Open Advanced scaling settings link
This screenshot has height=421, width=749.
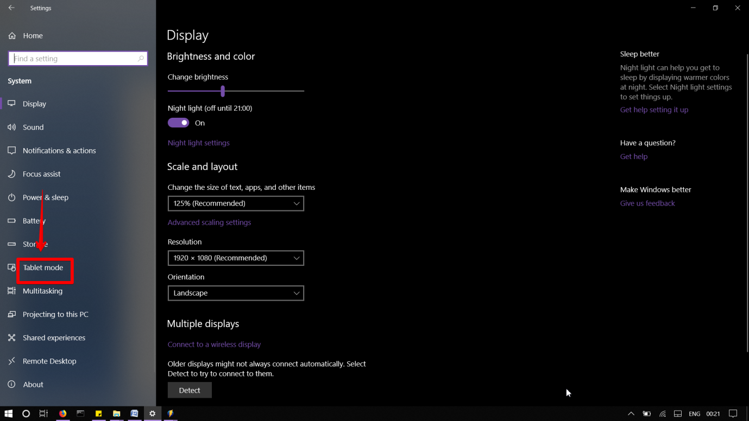tap(209, 222)
